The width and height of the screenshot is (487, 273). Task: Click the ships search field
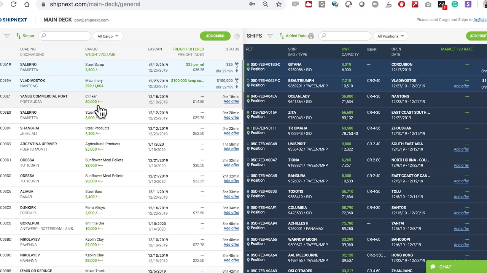(345, 36)
